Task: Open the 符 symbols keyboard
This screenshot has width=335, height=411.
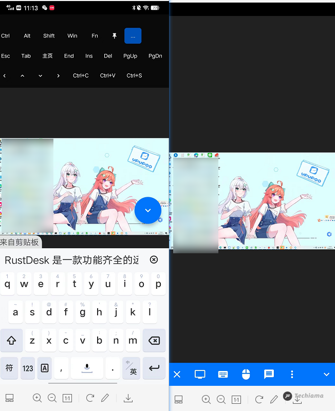Action: tap(9, 368)
